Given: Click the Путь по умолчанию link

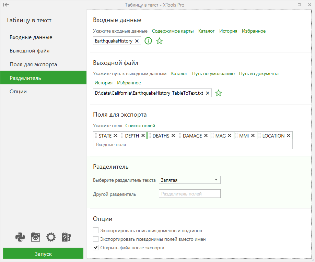Looking at the screenshot, I should click(x=213, y=73).
